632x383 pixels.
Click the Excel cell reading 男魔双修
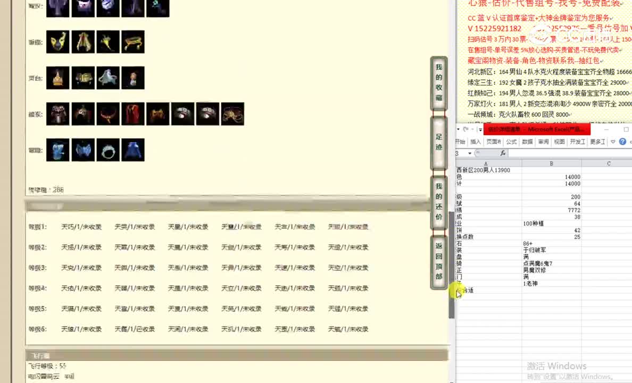(x=551, y=270)
